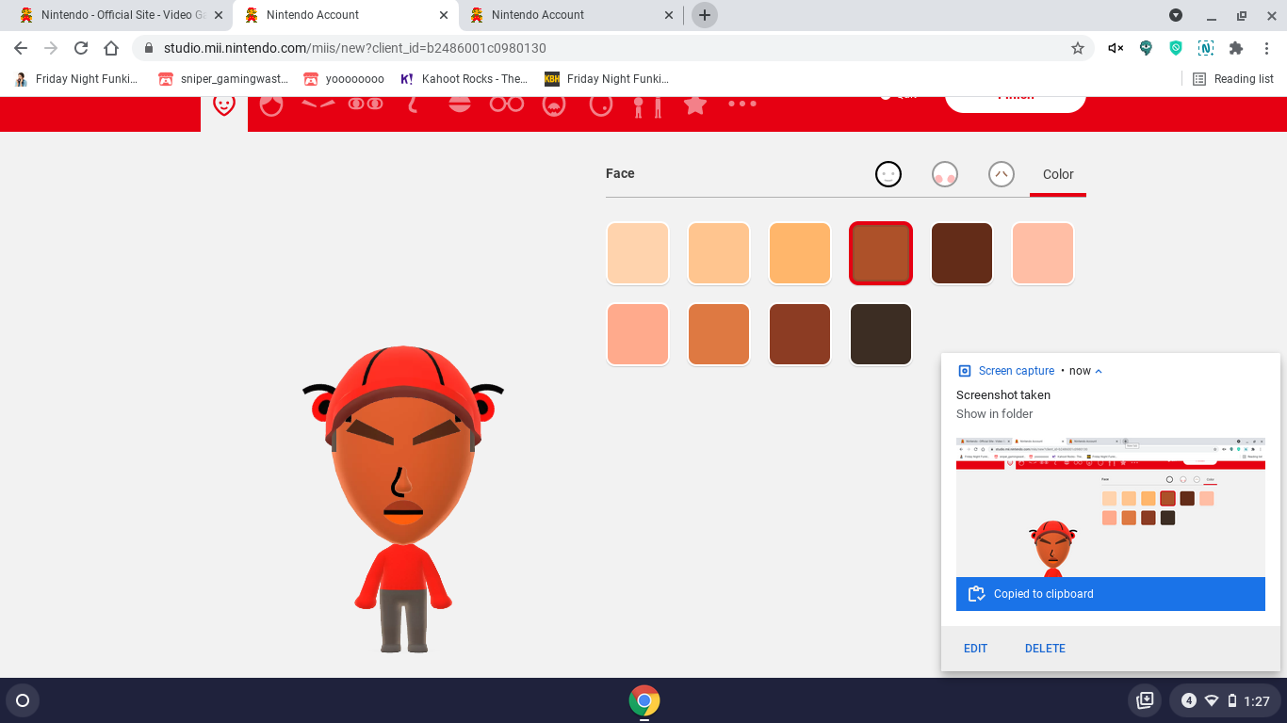The width and height of the screenshot is (1287, 723).
Task: Reload the current page
Action: [x=81, y=48]
